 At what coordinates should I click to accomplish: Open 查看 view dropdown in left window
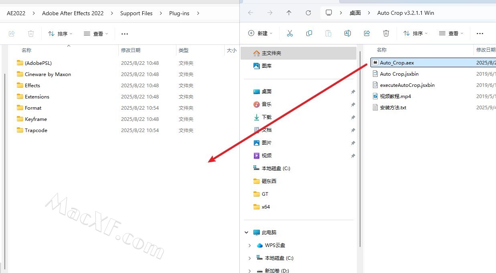96,34
